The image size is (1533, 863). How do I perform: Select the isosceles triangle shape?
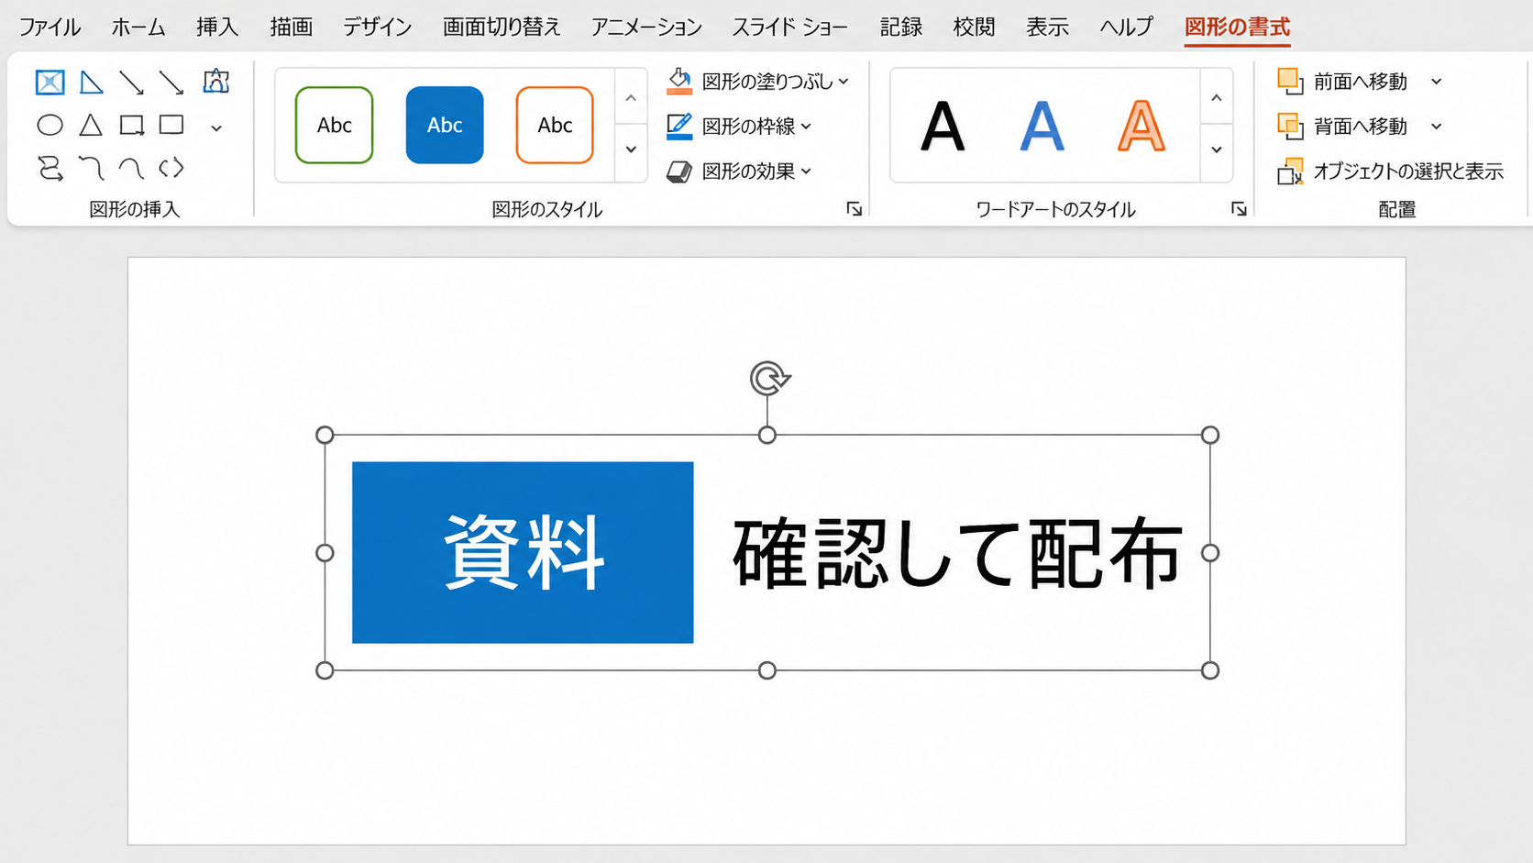pyautogui.click(x=91, y=125)
